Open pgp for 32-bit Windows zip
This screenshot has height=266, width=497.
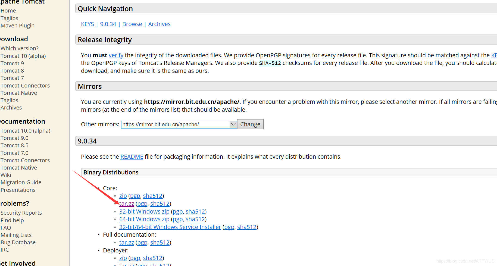(178, 212)
